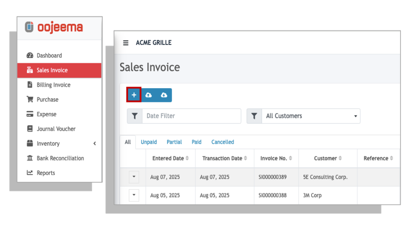Click the Date Filter input field

click(x=191, y=116)
